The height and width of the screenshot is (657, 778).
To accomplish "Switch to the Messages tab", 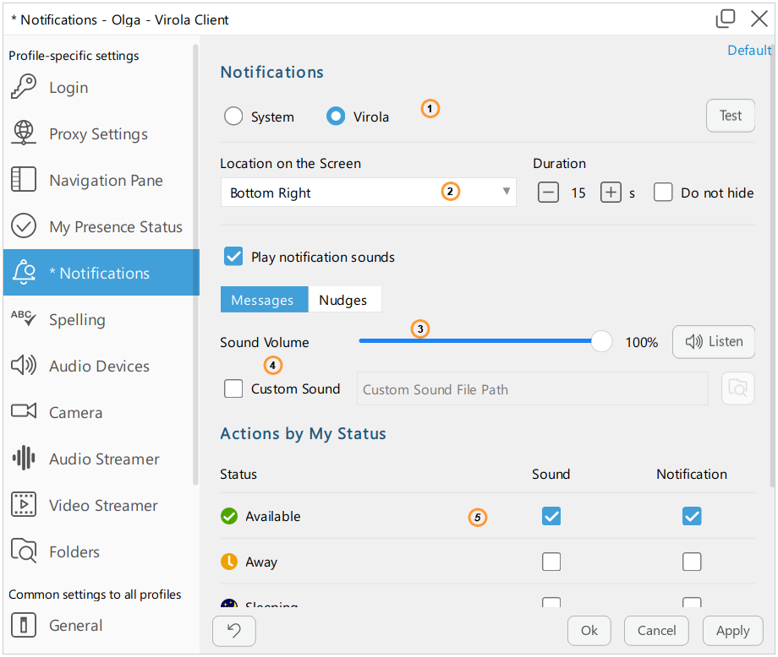I will pos(265,299).
